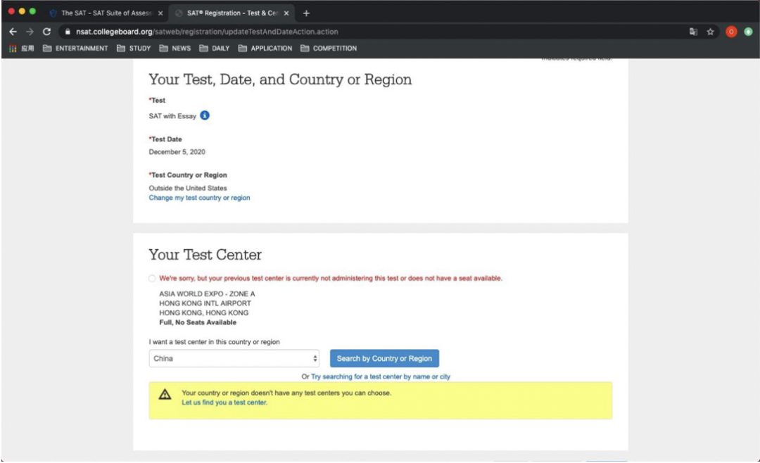Click the Outside the United States text
The height and width of the screenshot is (463, 760).
188,188
